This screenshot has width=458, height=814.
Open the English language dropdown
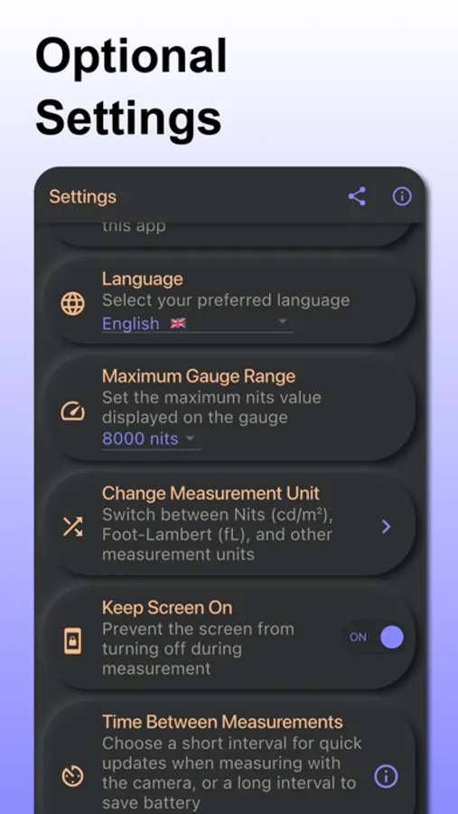click(197, 324)
